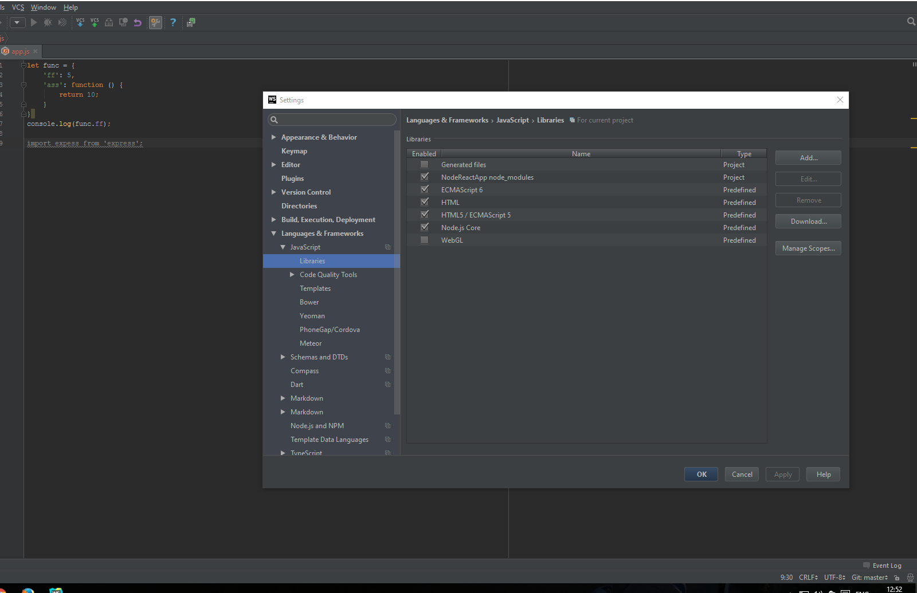Expand the Editor settings node

point(274,165)
